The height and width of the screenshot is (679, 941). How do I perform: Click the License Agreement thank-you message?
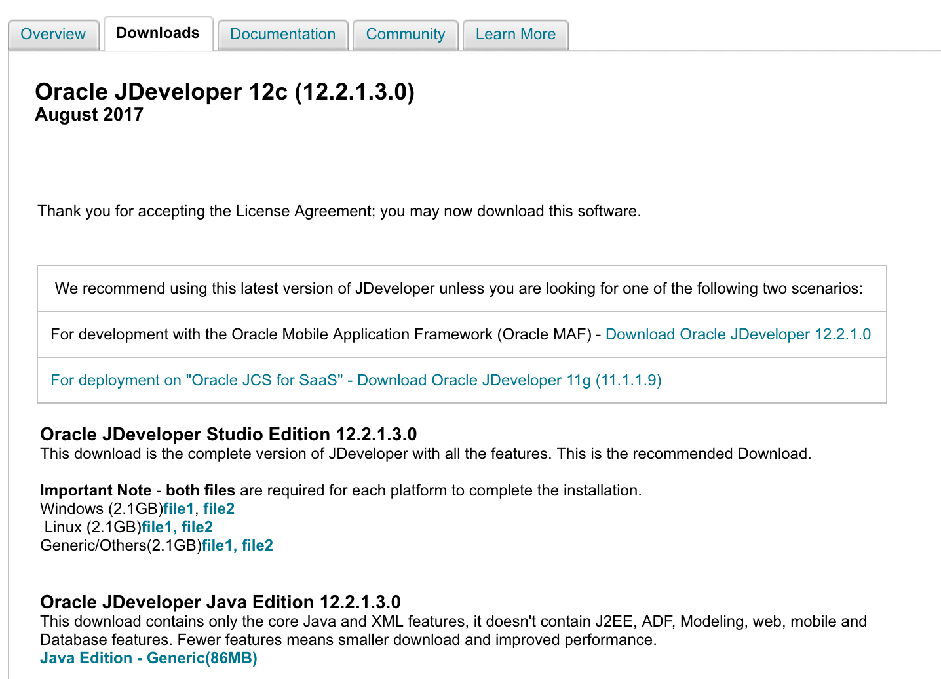pos(339,211)
